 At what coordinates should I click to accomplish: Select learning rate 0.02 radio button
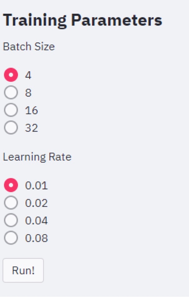tap(11, 203)
